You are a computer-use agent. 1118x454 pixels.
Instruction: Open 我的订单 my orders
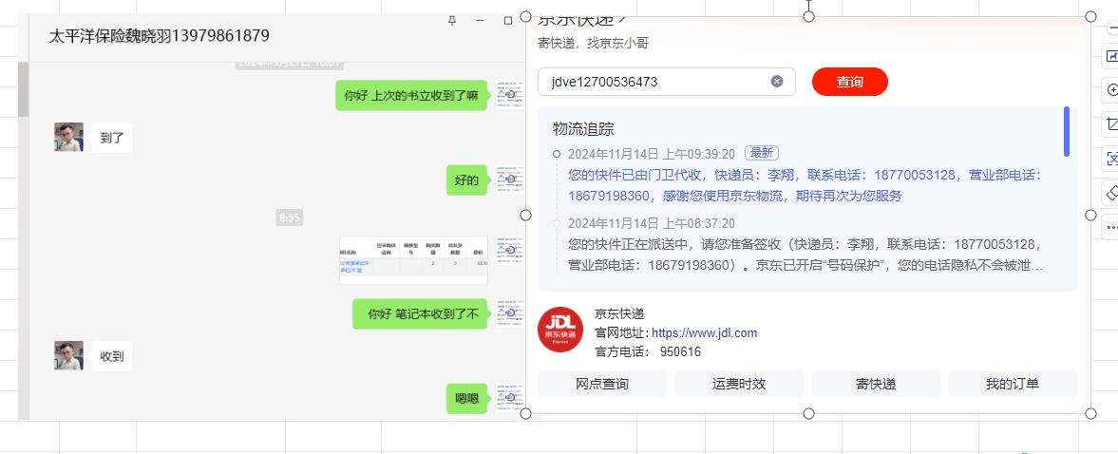pyautogui.click(x=1013, y=384)
